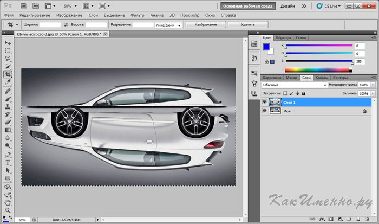The width and height of the screenshot is (379, 224).
Task: Open the Заливка fill slider arrow
Action: coord(373,93)
